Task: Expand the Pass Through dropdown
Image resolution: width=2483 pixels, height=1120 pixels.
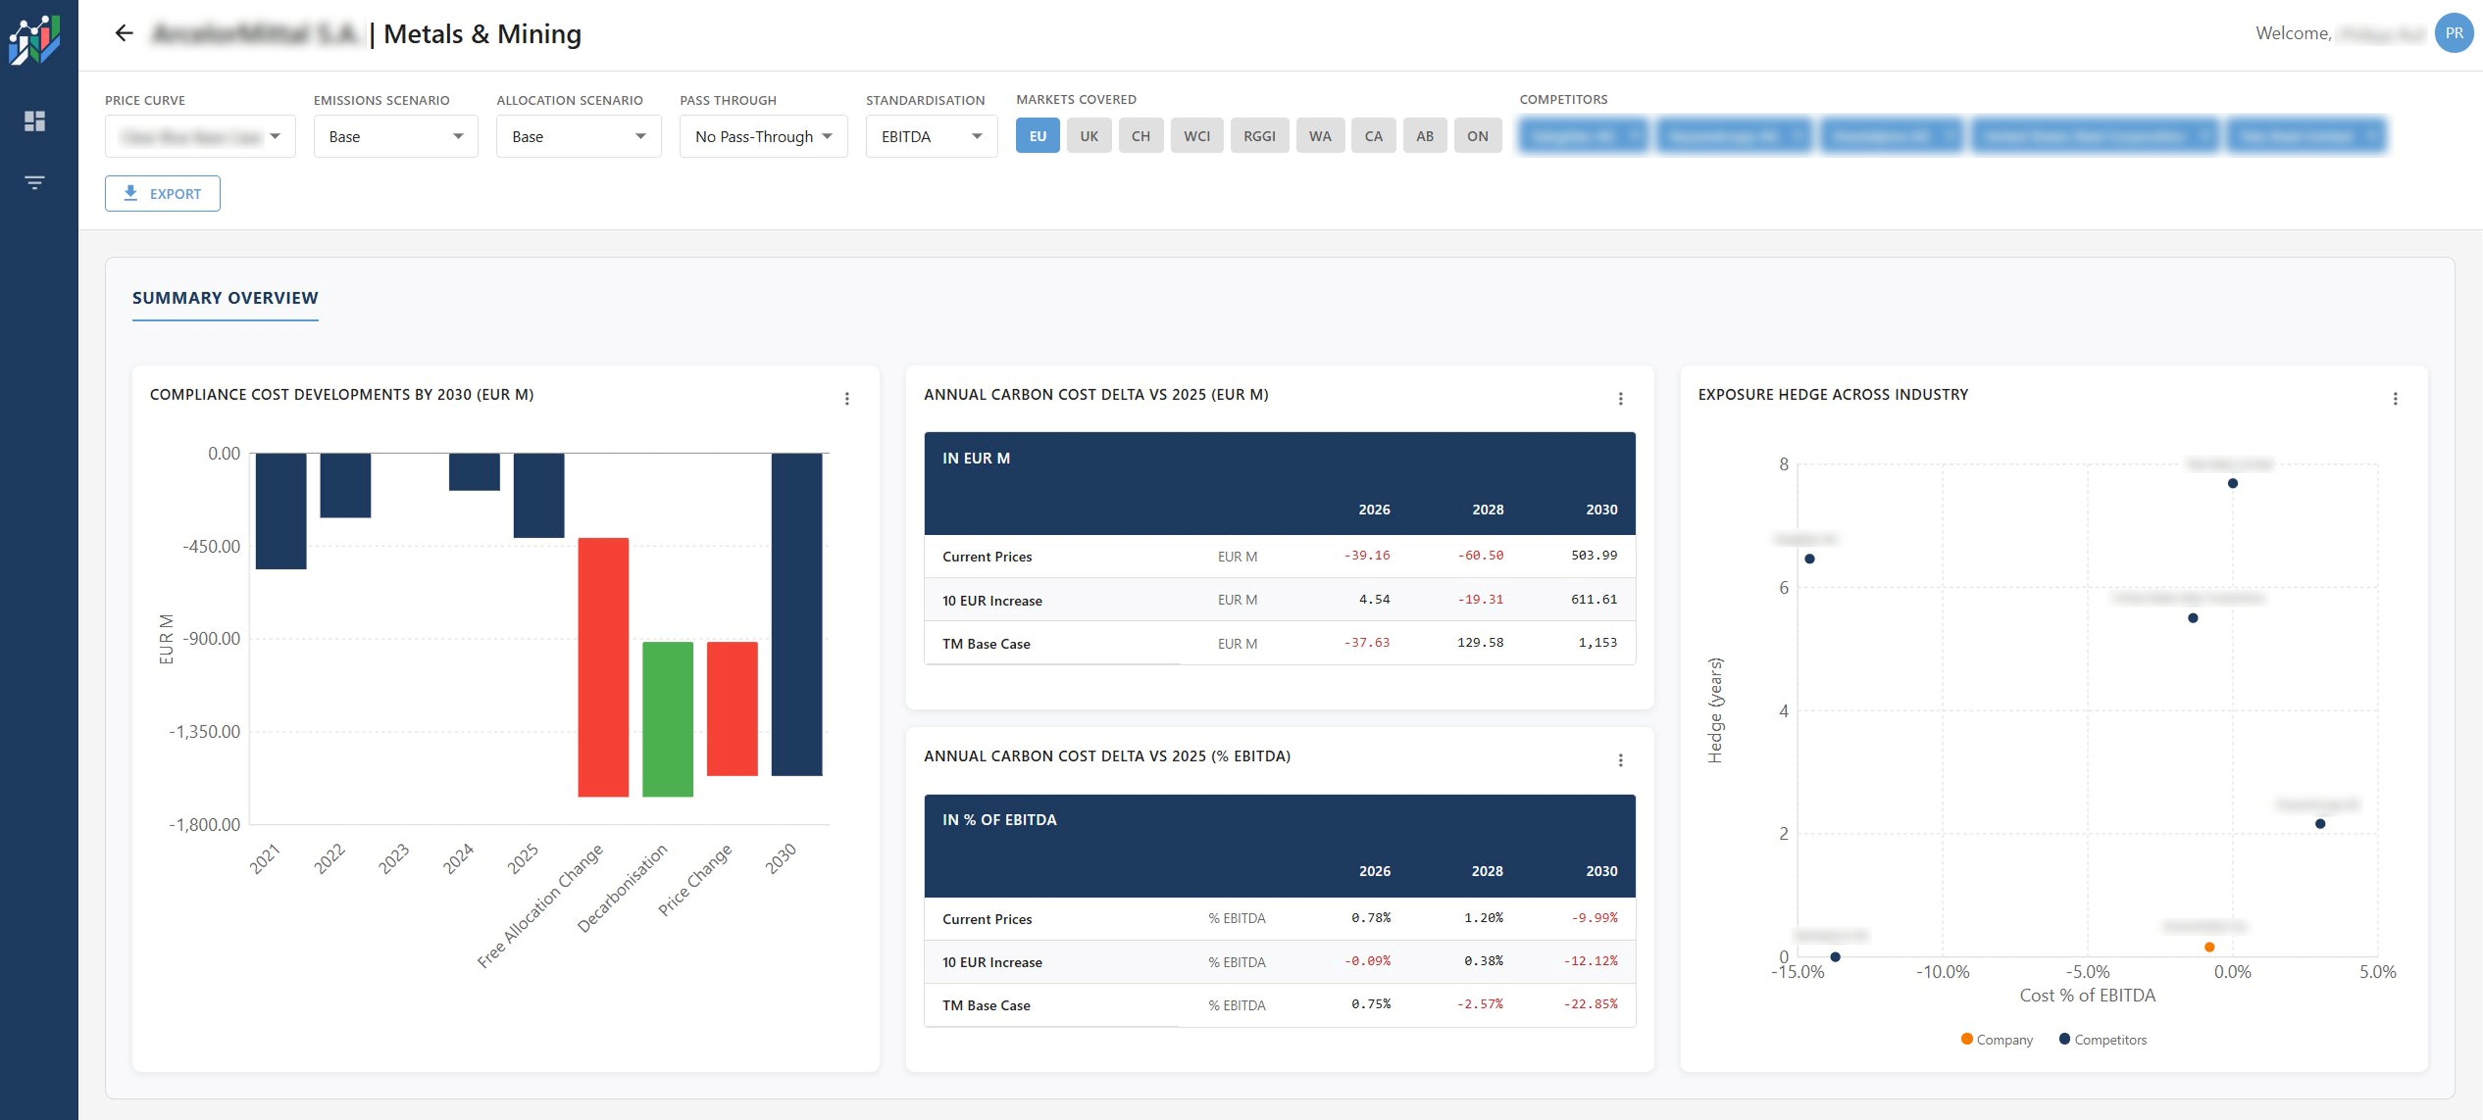Action: (761, 136)
